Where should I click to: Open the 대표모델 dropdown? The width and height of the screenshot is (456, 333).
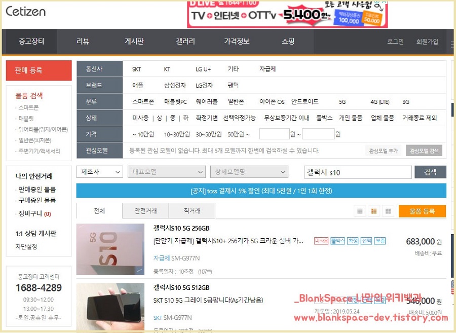point(167,172)
